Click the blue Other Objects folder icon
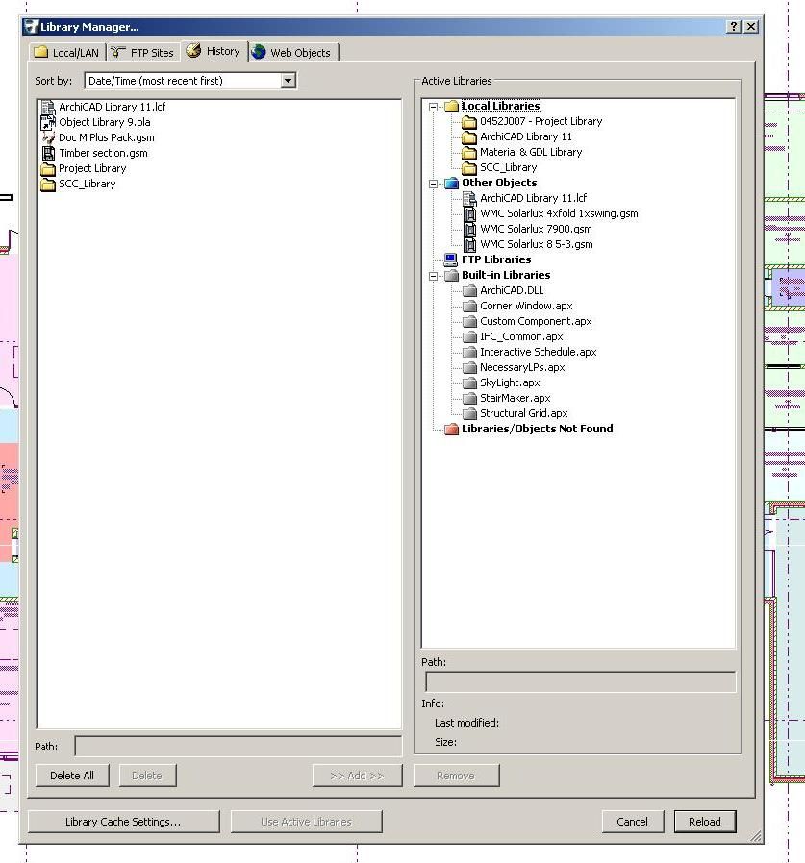Screen dimensions: 805x863 click(451, 183)
